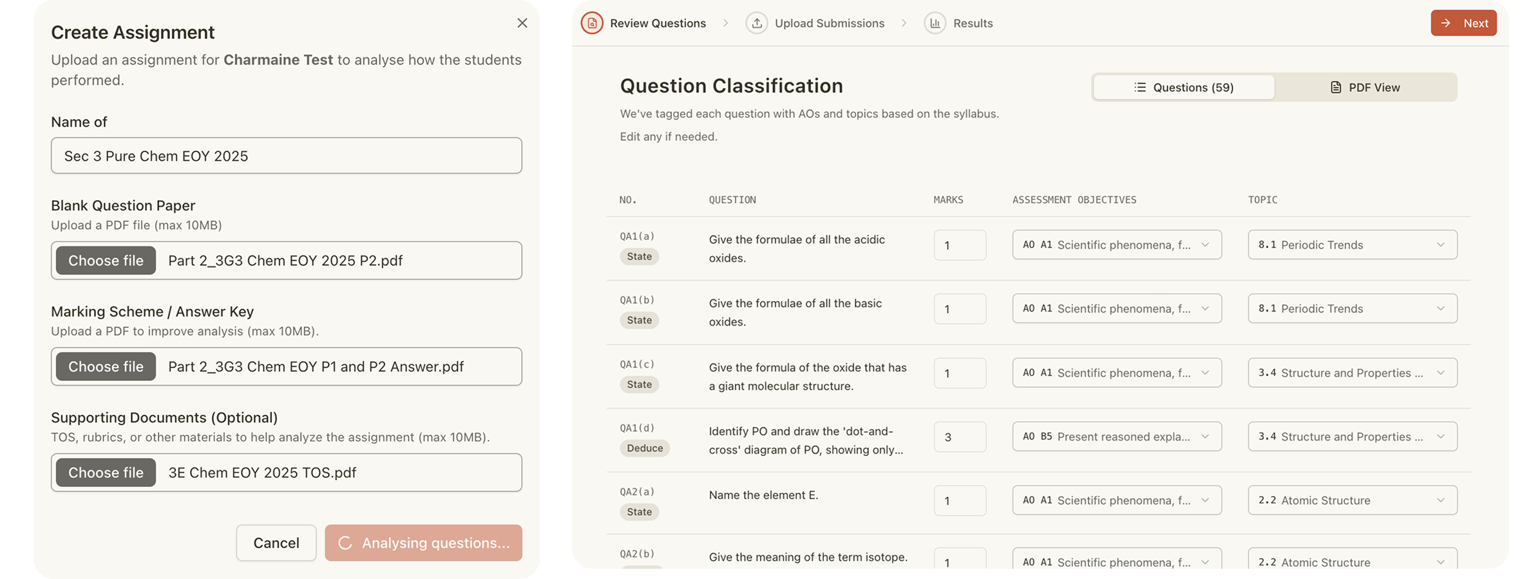
Task: Click the list icon in Questions tab
Action: (1140, 87)
